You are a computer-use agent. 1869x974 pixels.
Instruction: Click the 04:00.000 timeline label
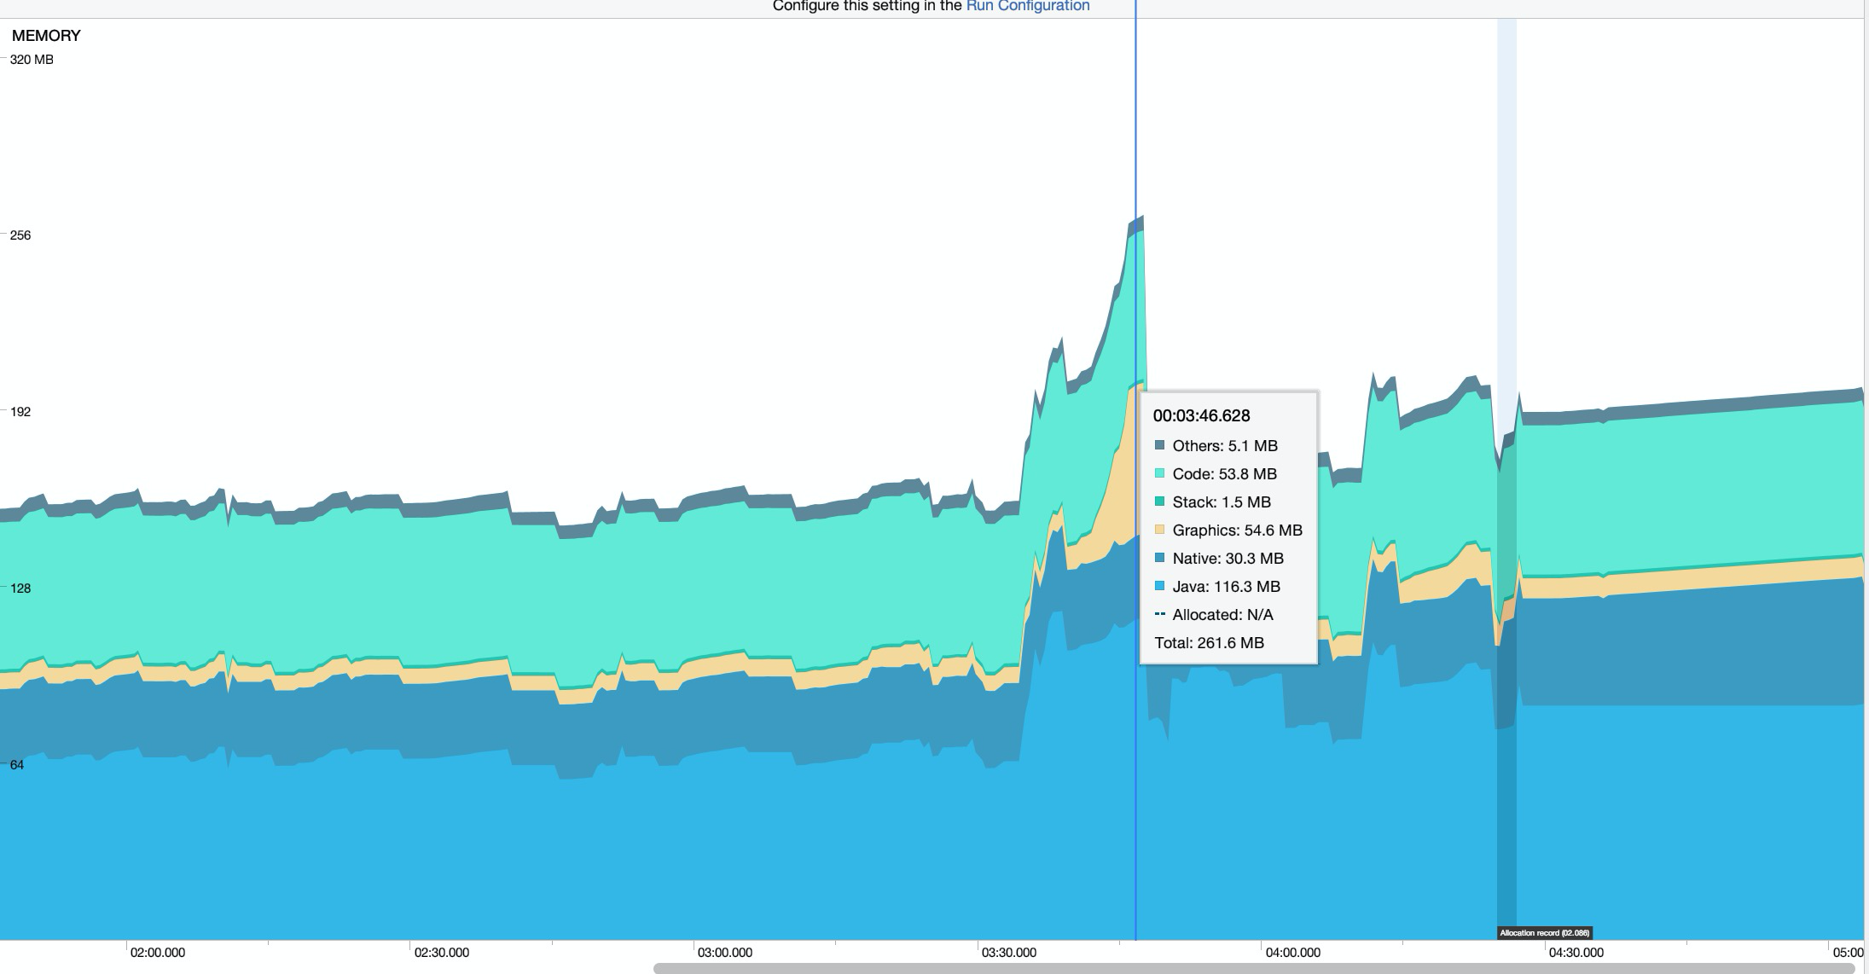[1292, 953]
